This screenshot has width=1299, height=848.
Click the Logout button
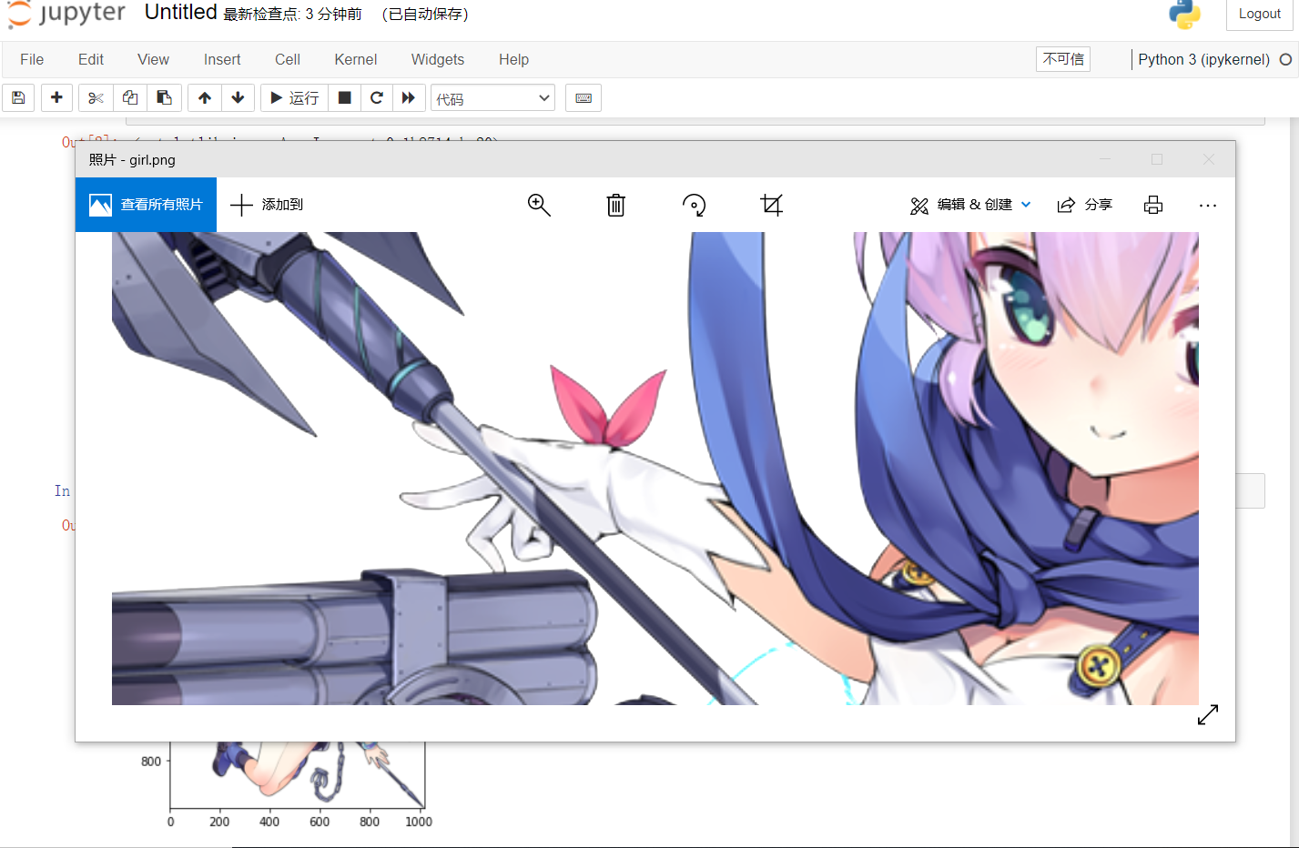1259,14
